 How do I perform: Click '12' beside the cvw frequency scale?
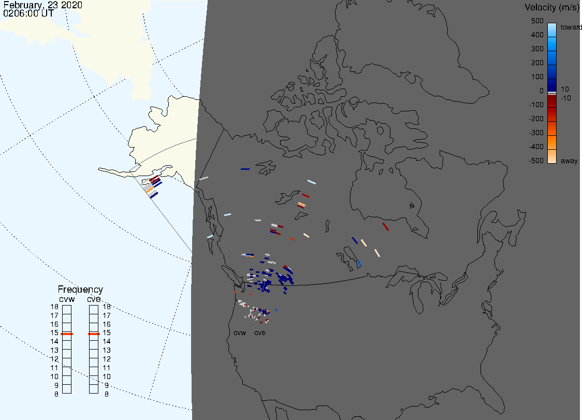(x=54, y=359)
